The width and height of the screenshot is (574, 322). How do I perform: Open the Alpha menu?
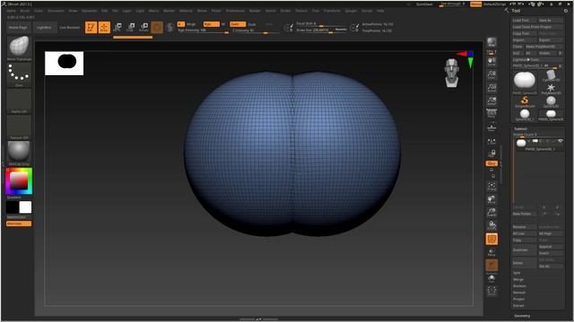(12, 11)
